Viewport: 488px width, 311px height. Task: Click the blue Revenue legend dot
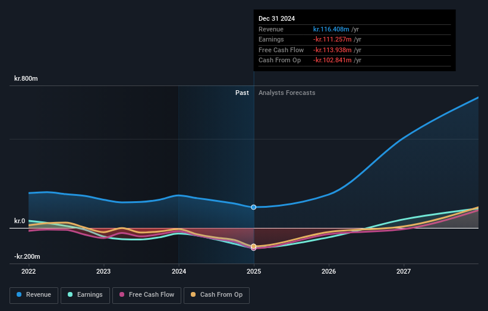(x=19, y=294)
